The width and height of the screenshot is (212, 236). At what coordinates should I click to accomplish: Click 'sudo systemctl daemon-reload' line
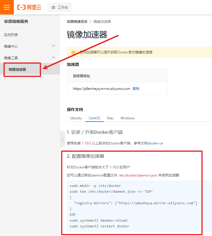pos(99,220)
